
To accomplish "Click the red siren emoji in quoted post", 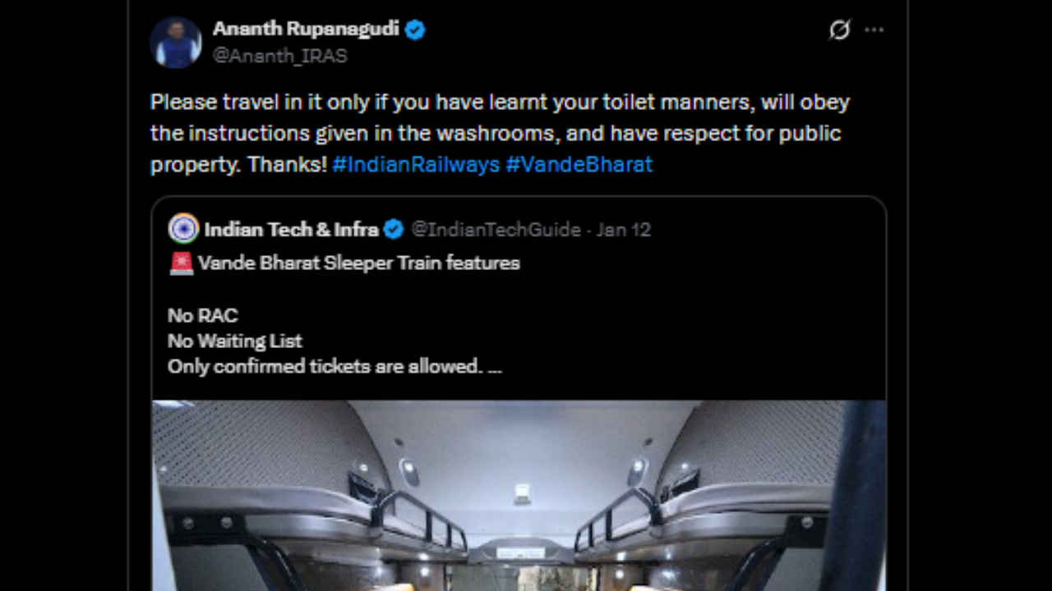I will click(181, 263).
